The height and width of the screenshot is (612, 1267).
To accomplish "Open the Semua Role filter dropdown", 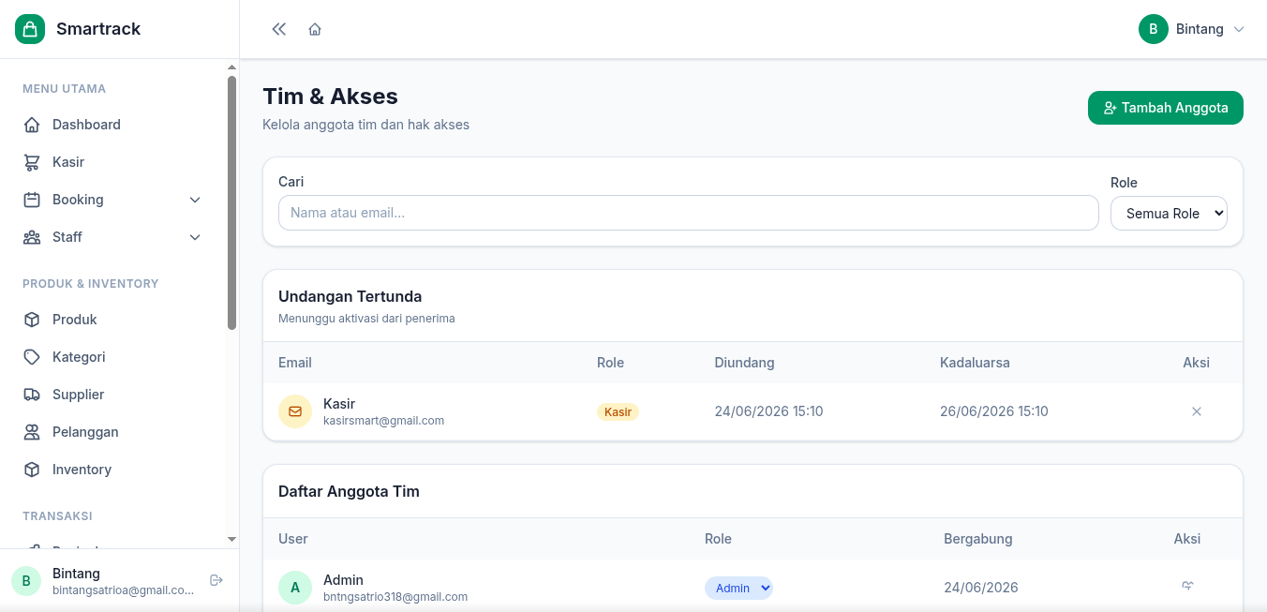I will [1169, 213].
